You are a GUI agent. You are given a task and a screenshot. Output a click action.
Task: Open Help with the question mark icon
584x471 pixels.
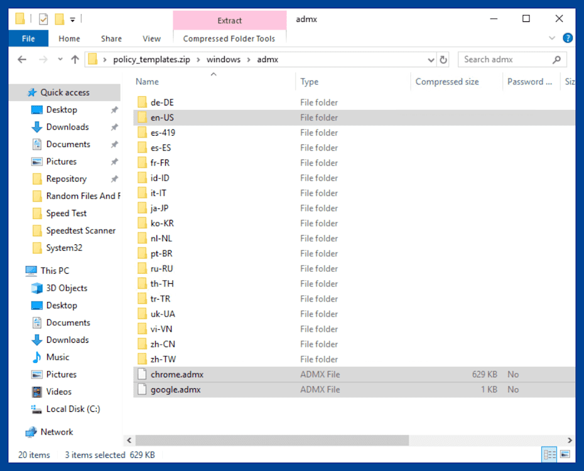click(x=567, y=38)
